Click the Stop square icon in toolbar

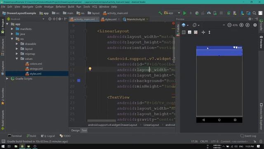click(221, 13)
